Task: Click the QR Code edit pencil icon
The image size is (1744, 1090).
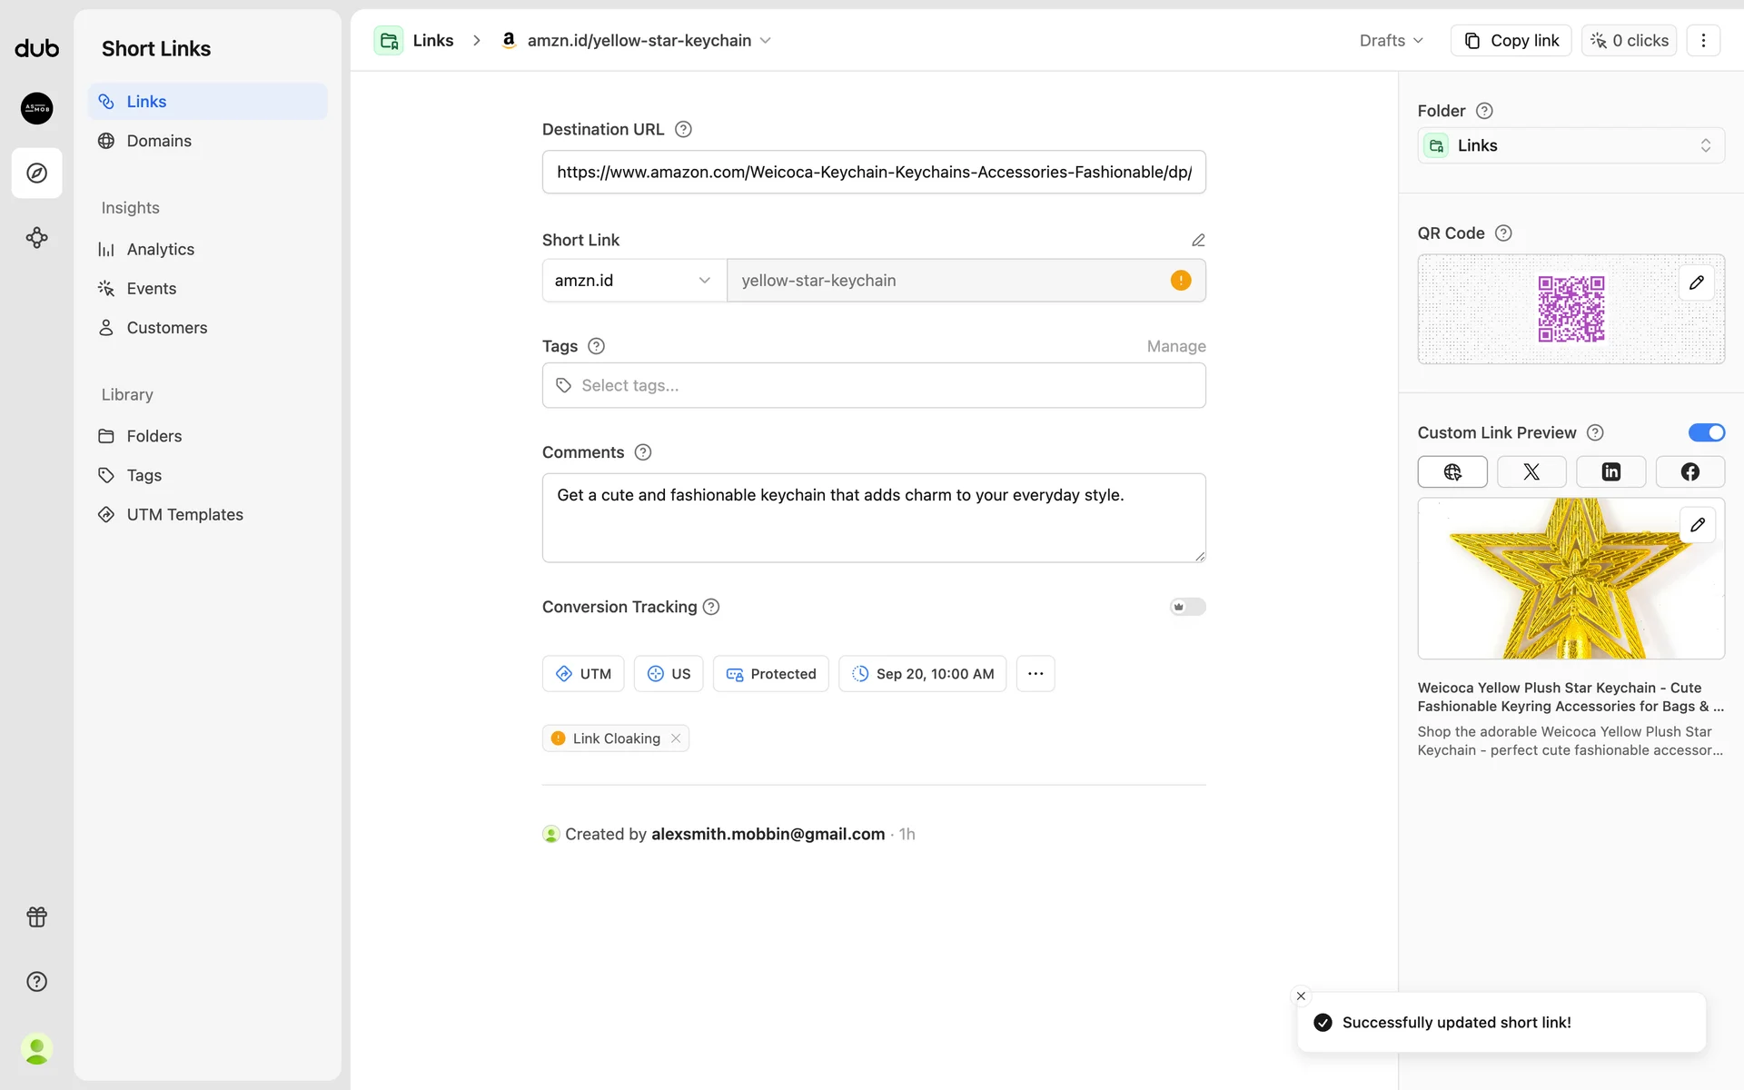Action: coord(1696,282)
